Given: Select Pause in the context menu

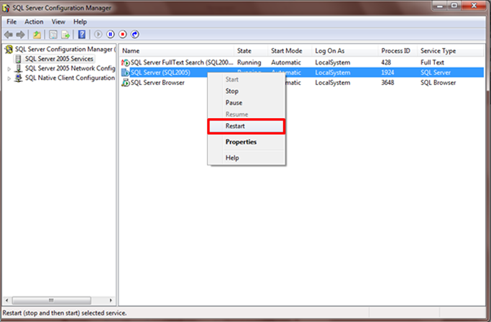Looking at the screenshot, I should click(234, 103).
